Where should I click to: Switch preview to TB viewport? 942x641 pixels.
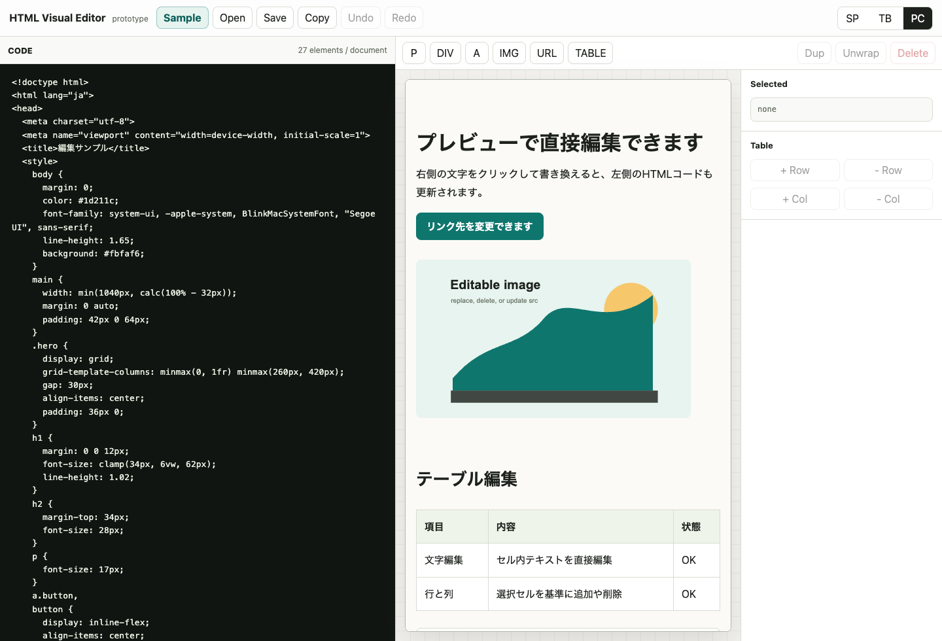pos(885,18)
